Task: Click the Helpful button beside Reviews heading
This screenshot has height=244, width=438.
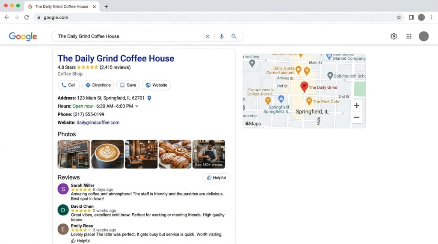Action: [216, 178]
